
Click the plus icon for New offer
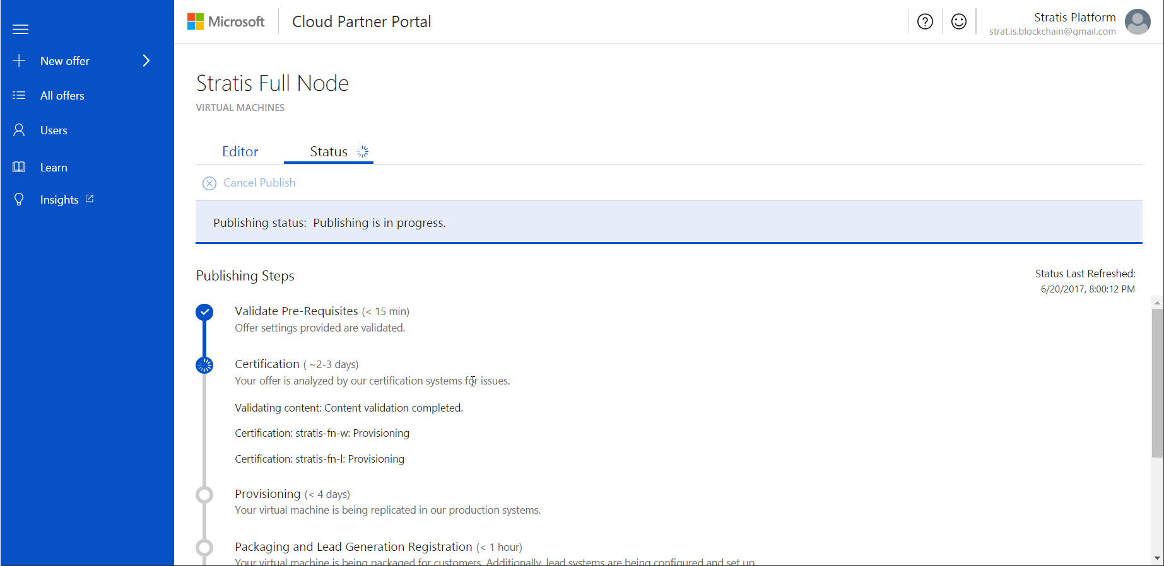coord(19,61)
